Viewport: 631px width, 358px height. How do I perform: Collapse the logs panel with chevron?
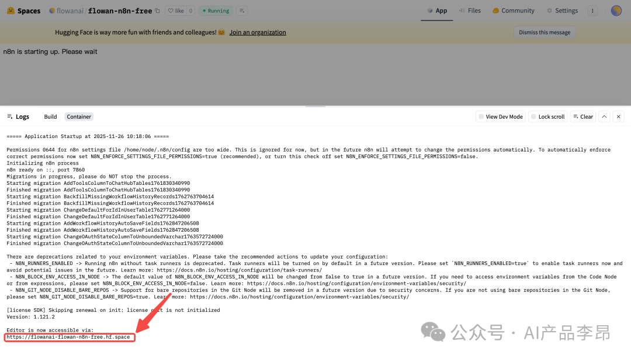605,117
